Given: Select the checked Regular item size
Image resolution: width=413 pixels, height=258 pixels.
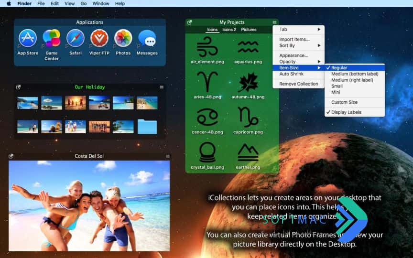Looking at the screenshot, I should tap(355, 68).
